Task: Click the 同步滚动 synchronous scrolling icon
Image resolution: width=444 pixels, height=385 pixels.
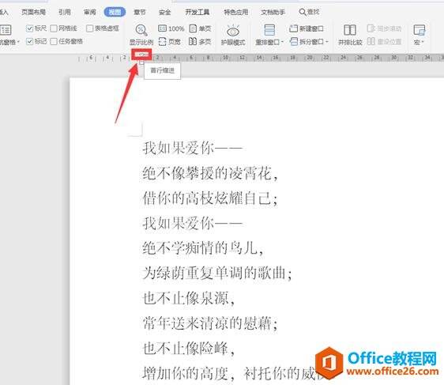Action: [371, 28]
